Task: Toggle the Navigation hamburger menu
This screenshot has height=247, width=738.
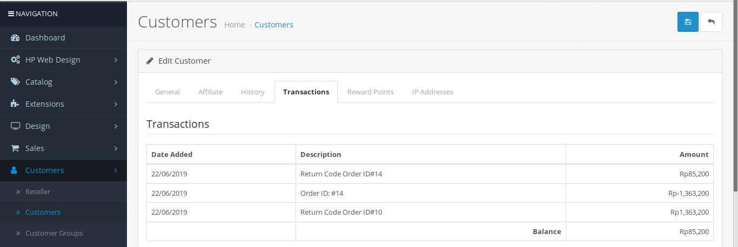Action: pyautogui.click(x=11, y=13)
